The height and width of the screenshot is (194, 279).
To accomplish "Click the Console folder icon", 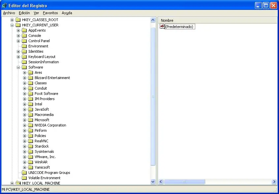I will [24, 36].
